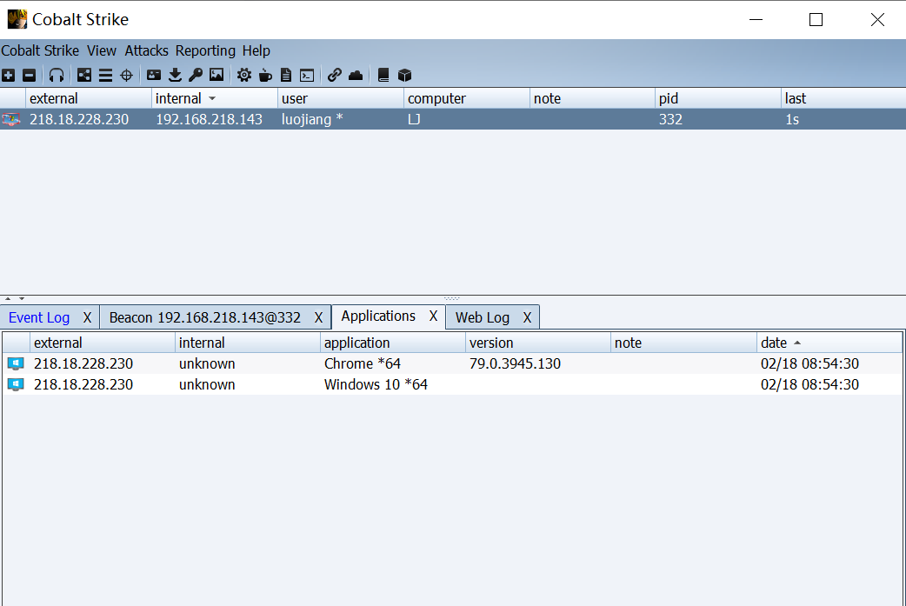The image size is (906, 606).
Task: Click version 79.0.3945.130 cell
Action: (x=515, y=364)
